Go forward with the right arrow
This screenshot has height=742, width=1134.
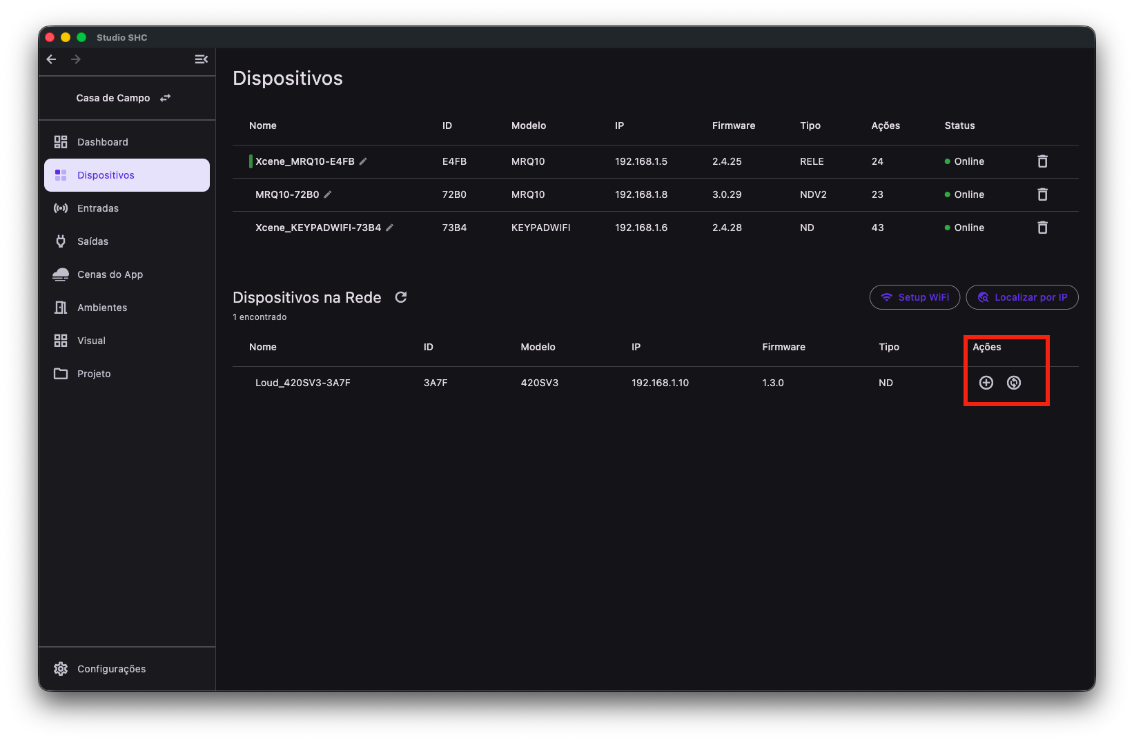tap(76, 59)
